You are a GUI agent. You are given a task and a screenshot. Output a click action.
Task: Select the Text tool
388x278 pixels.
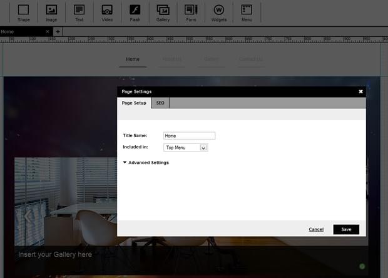[79, 13]
